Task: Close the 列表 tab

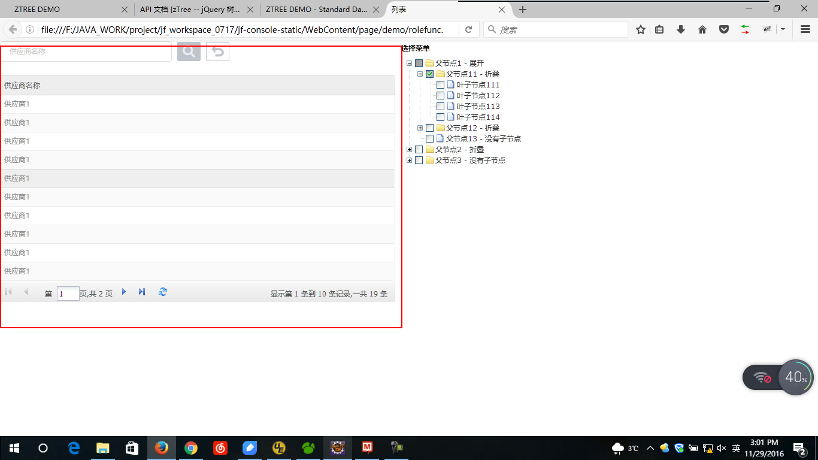Action: coord(502,10)
